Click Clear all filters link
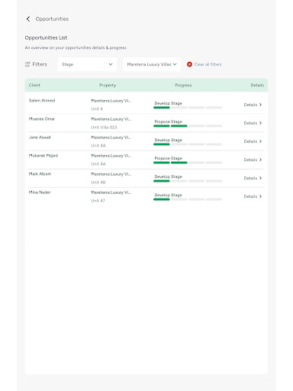The width and height of the screenshot is (293, 391). pyautogui.click(x=208, y=64)
